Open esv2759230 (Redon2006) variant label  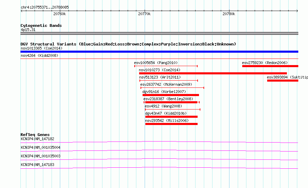[x=265, y=63]
